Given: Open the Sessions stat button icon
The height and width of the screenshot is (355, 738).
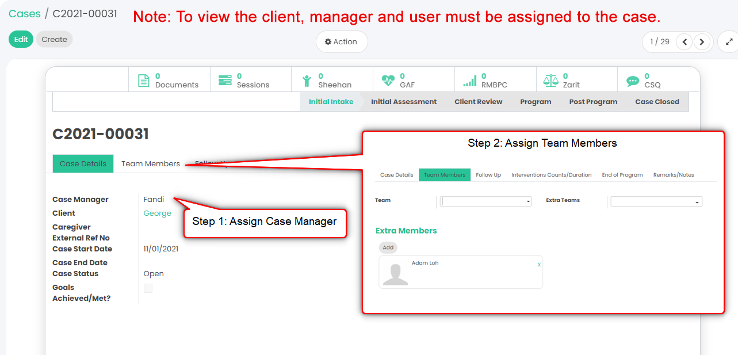Looking at the screenshot, I should click(225, 81).
